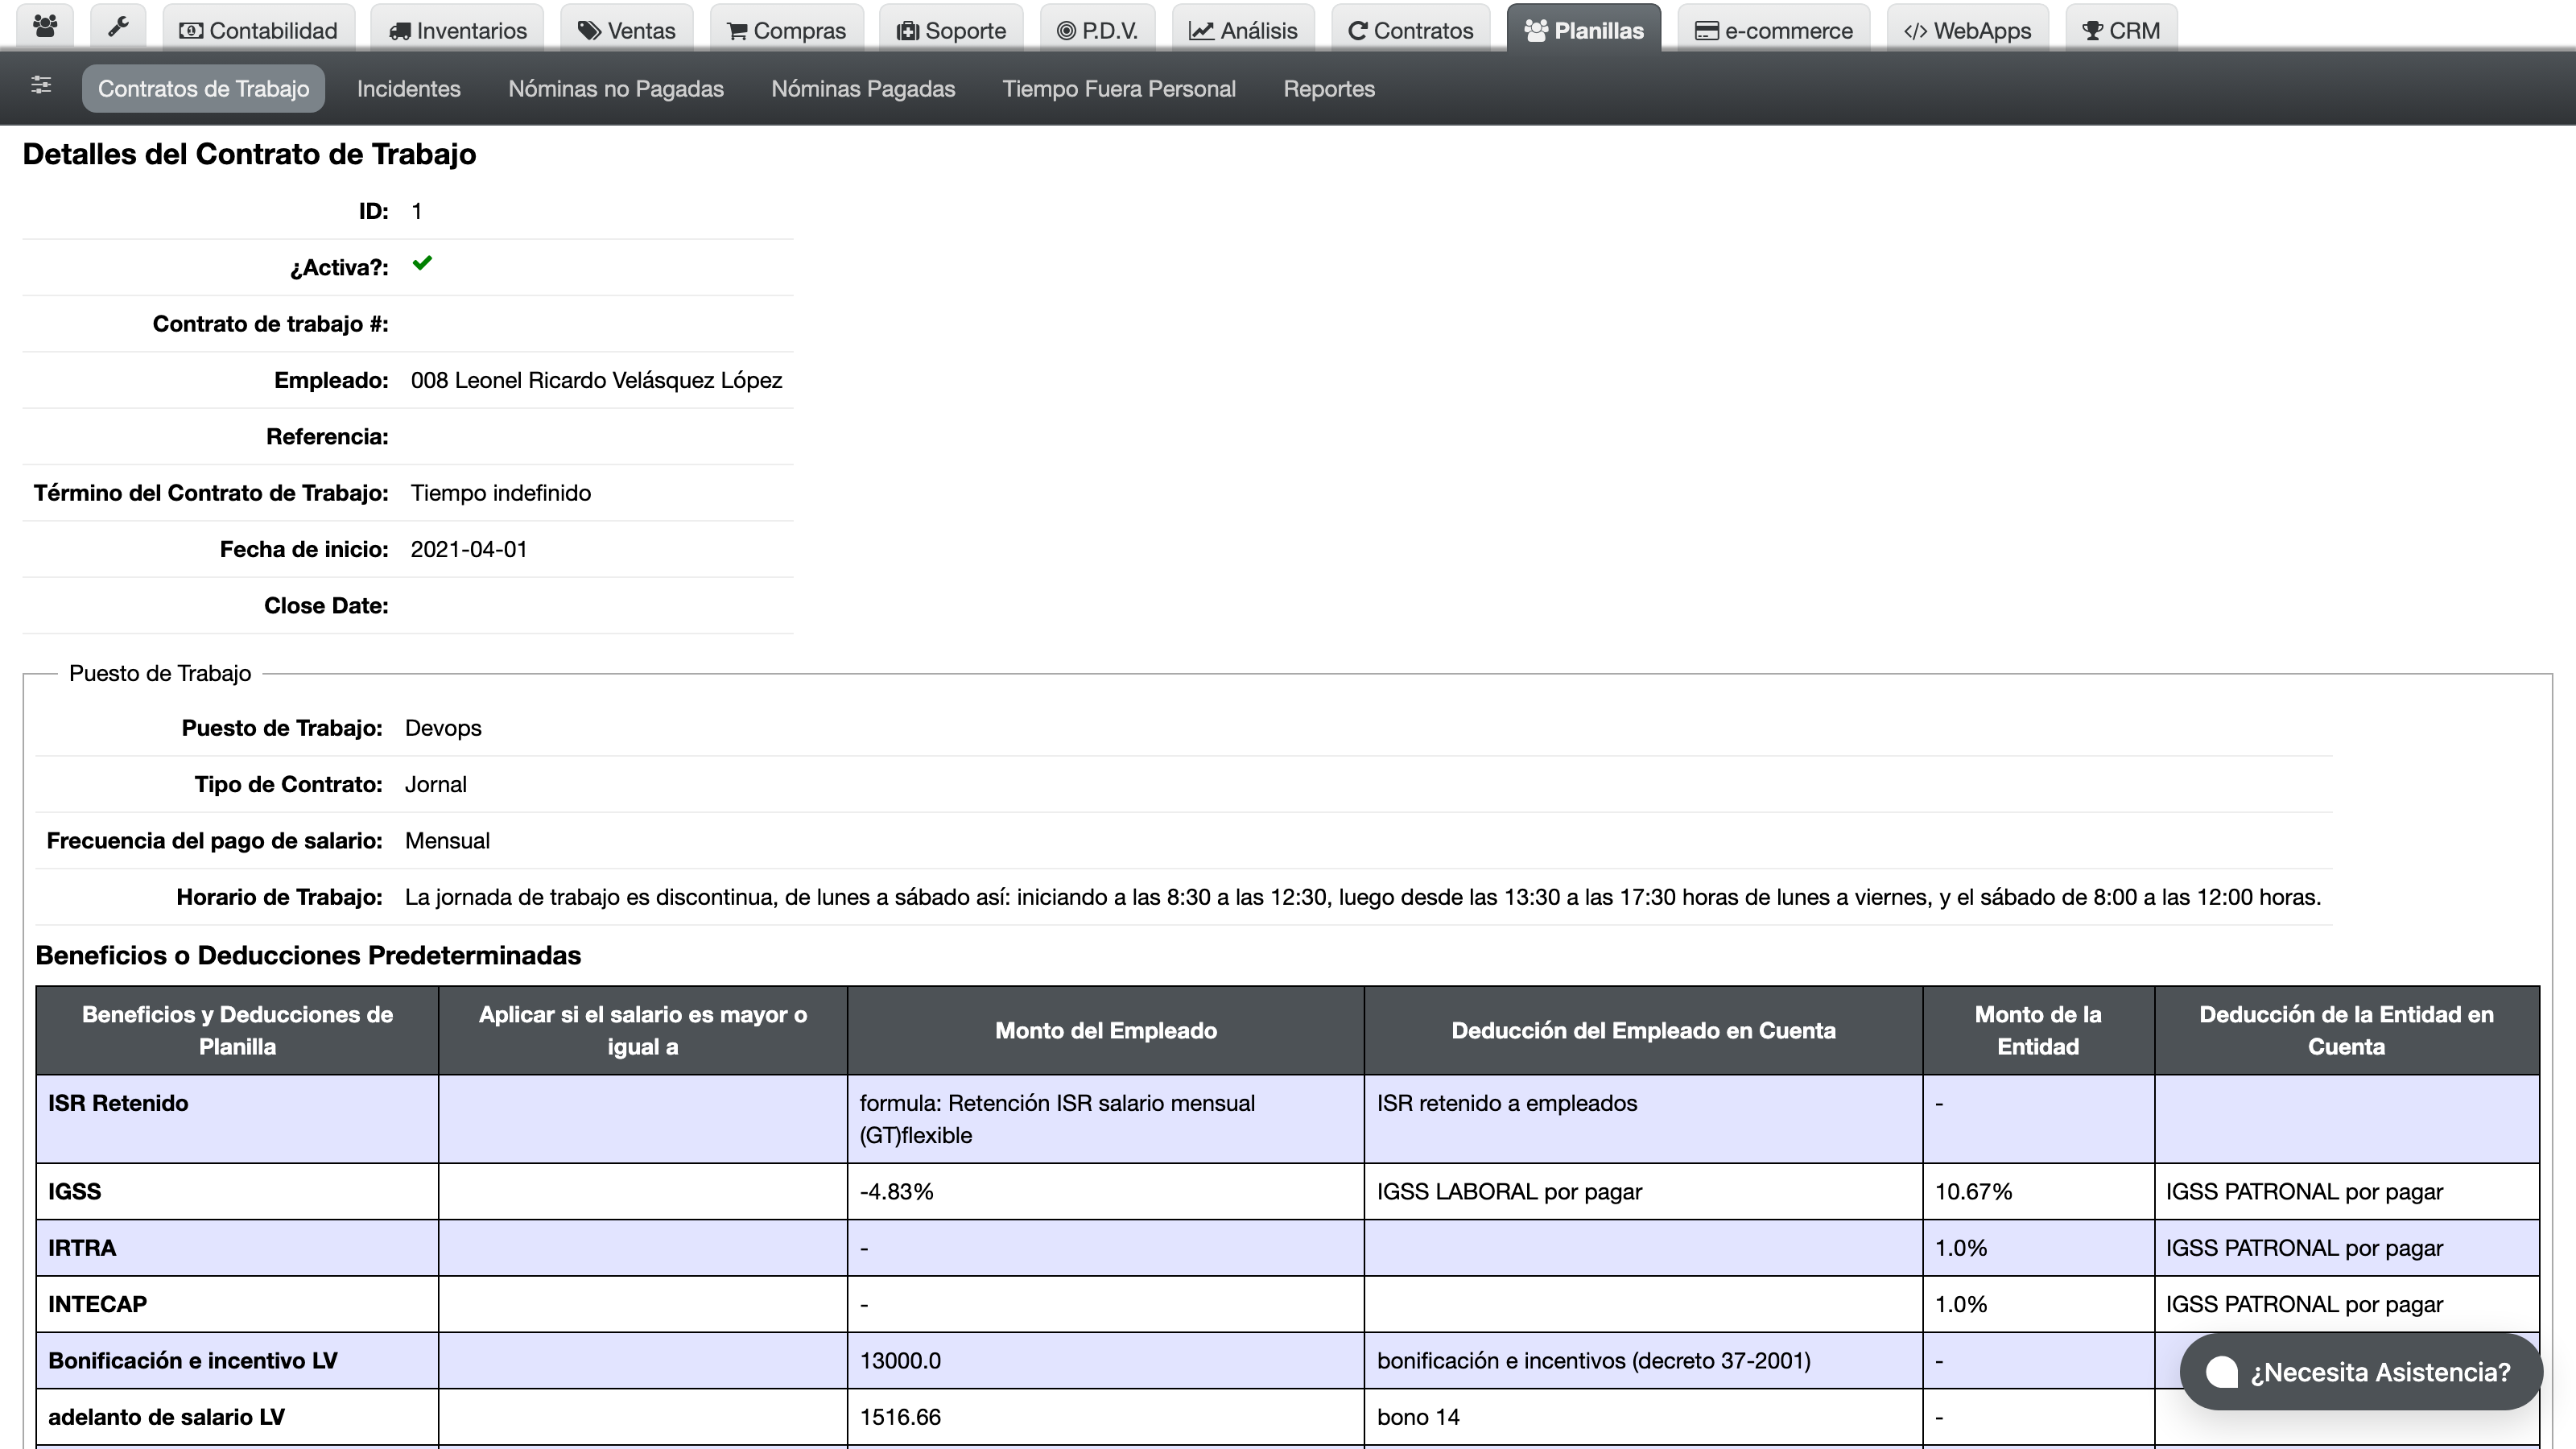Open the Contabilidad module
The width and height of the screenshot is (2576, 1449).
[x=258, y=29]
